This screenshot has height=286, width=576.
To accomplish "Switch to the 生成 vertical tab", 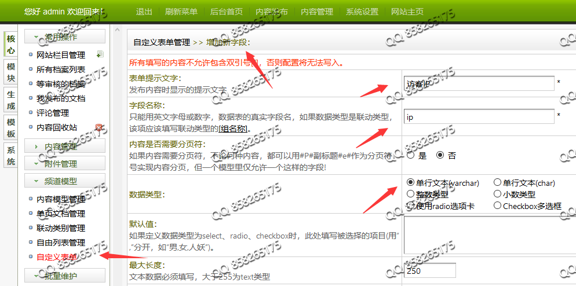I will pyautogui.click(x=11, y=100).
